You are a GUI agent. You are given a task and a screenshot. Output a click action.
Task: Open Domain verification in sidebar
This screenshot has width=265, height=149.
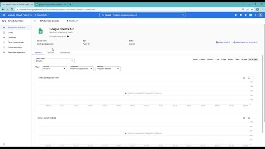click(16, 48)
